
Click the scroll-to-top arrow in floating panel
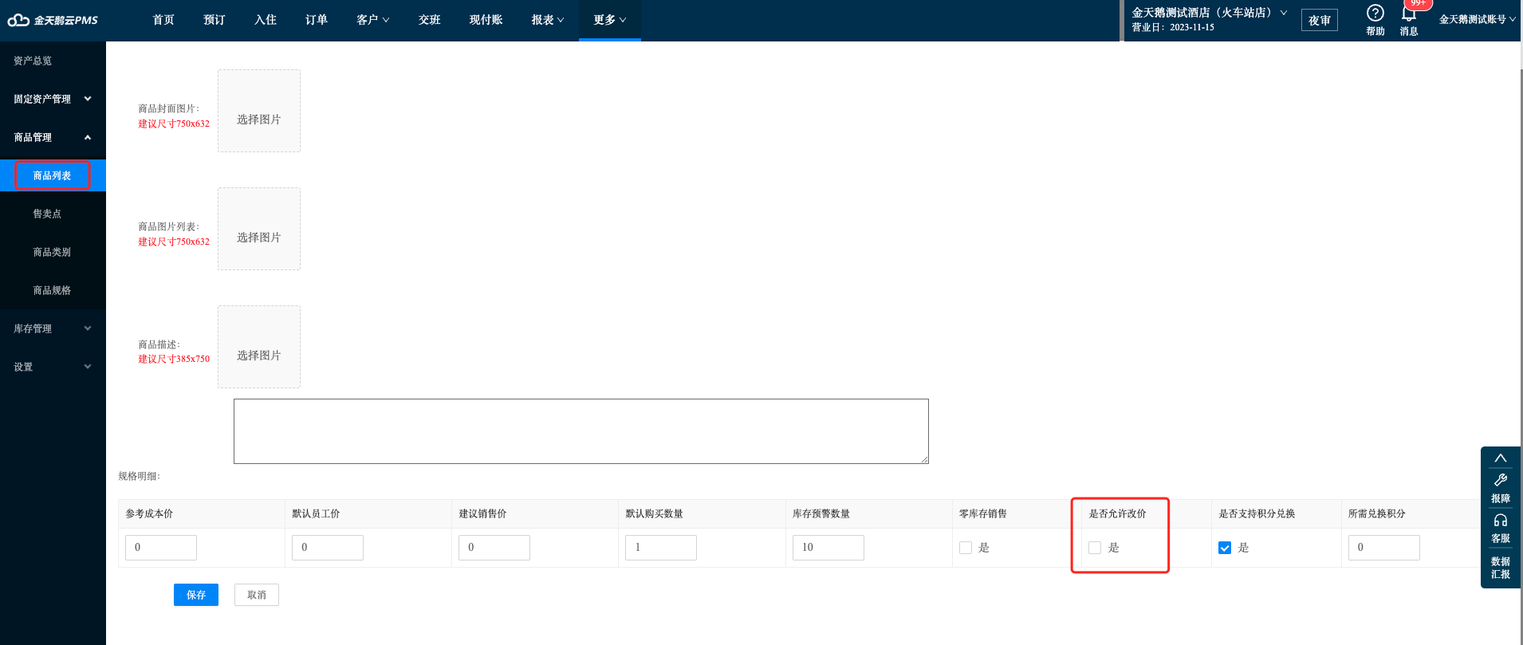(1500, 458)
